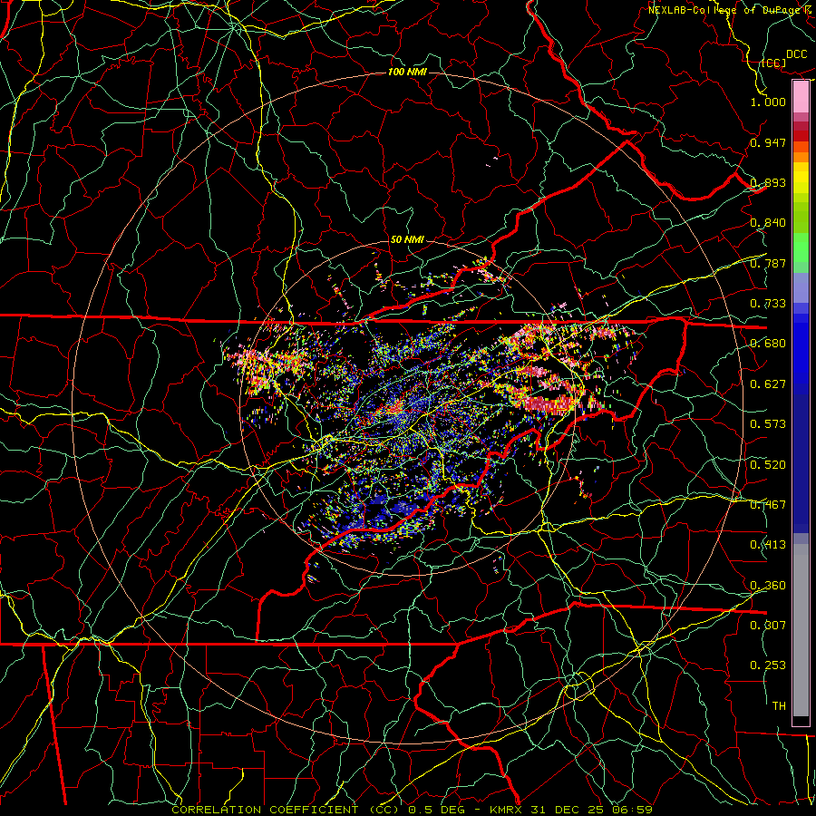This screenshot has width=816, height=816.
Task: Click the 0.413 scale value
Action: (x=768, y=545)
